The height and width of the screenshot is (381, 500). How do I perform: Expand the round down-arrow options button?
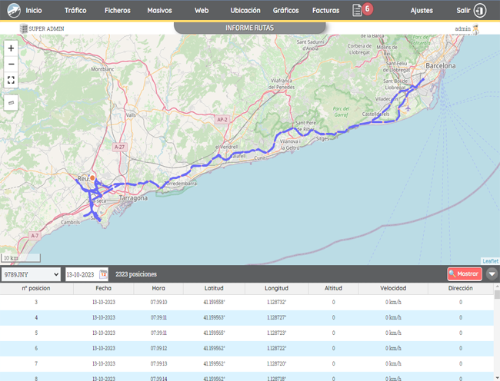point(492,274)
